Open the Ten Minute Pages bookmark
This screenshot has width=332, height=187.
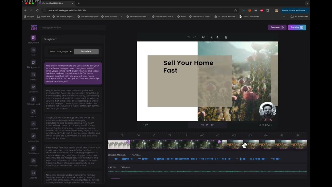(x=64, y=16)
